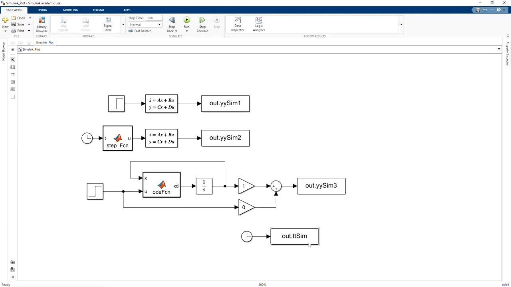Viewport: 511px width, 287px height.
Task: Expand the Prepare gallery dropdown arrow
Action: click(123, 24)
